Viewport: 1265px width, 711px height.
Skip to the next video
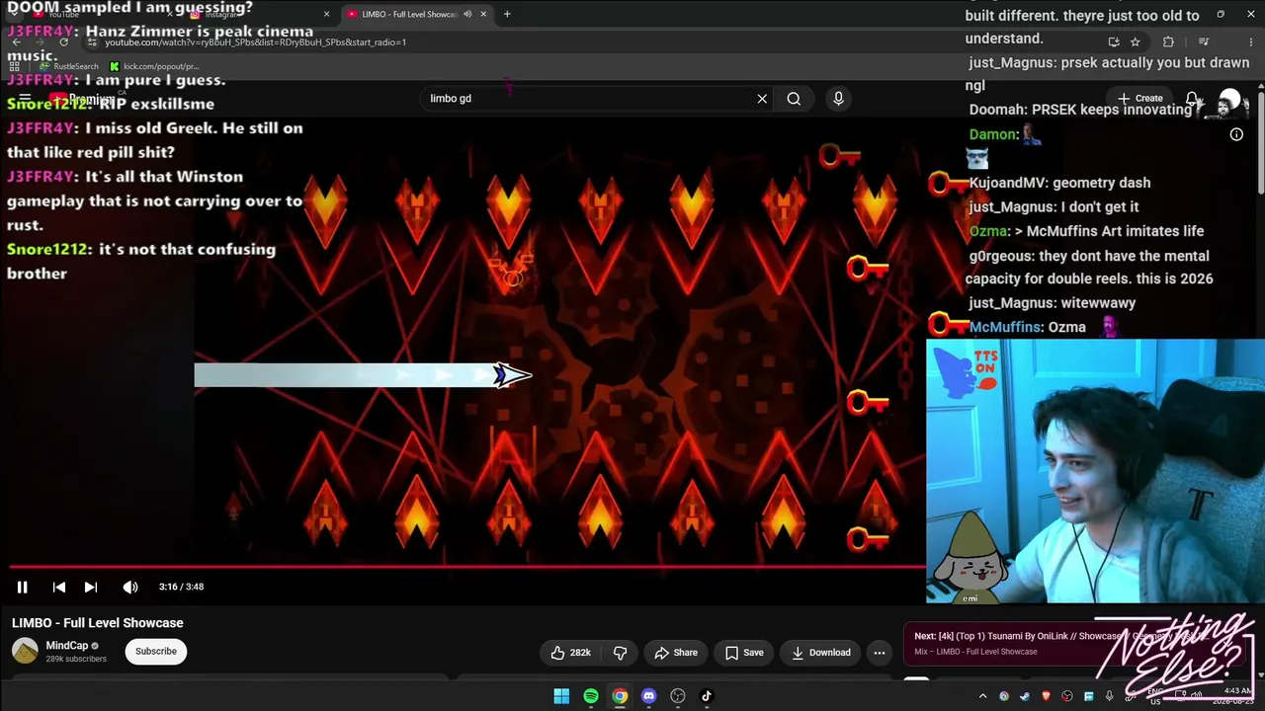coord(91,587)
